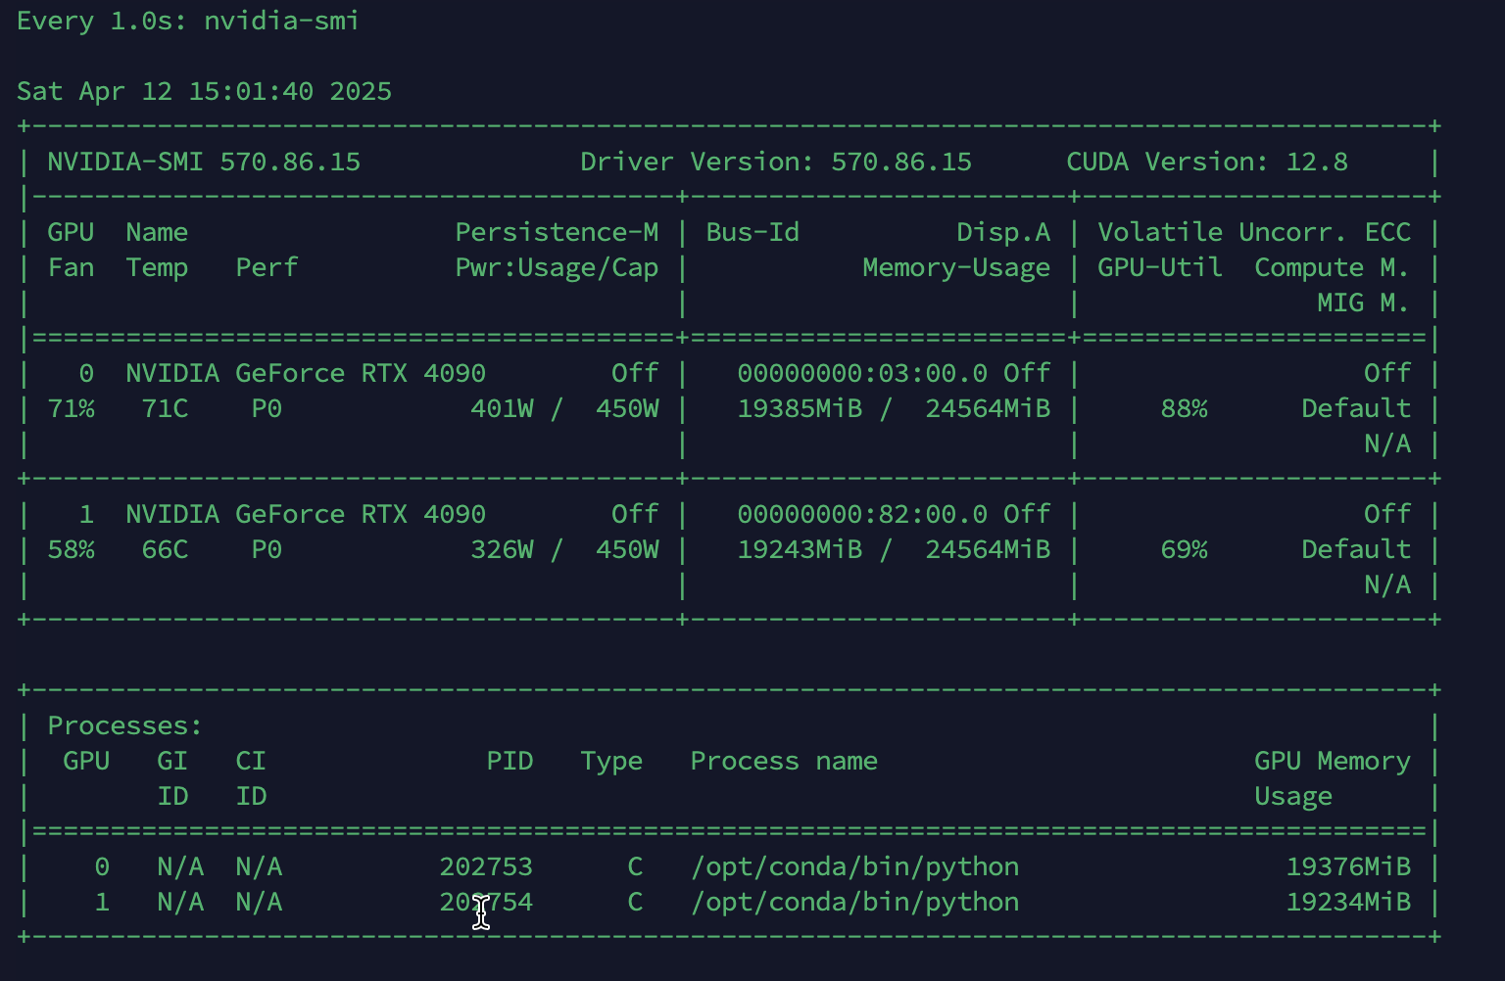Click the 'Compute M.' column header
The image size is (1505, 981).
tap(1333, 267)
